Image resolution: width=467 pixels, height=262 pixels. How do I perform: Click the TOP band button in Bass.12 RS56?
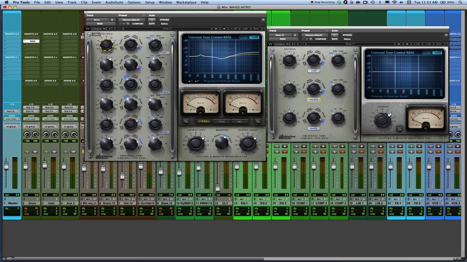click(313, 71)
